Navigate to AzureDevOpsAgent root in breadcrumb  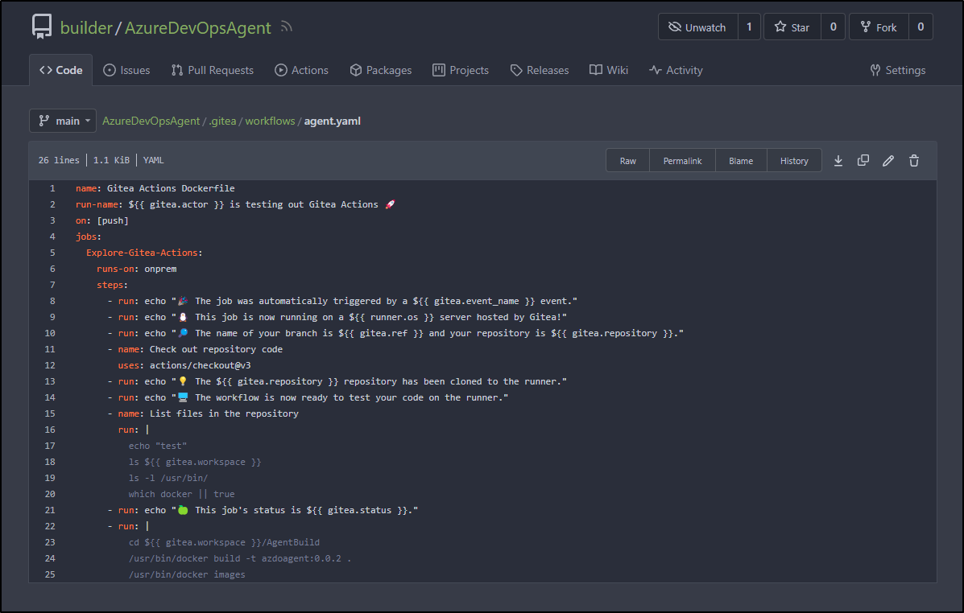click(151, 121)
